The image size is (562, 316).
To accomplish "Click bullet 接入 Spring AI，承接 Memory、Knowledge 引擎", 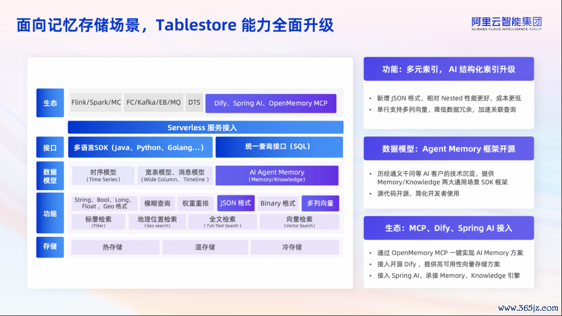I will pos(449,275).
